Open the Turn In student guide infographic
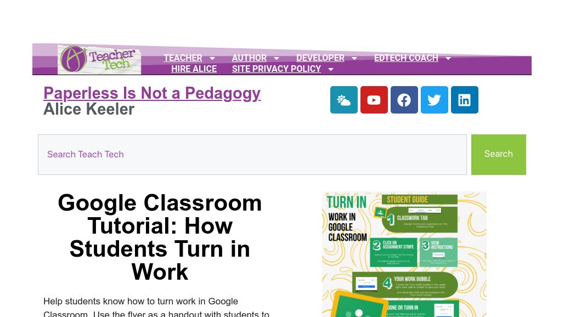 (404, 254)
